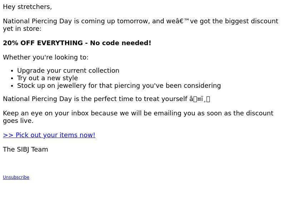The image size is (286, 215).
Task: Select 'Upgrade your current collection' bullet item
Action: [68, 71]
